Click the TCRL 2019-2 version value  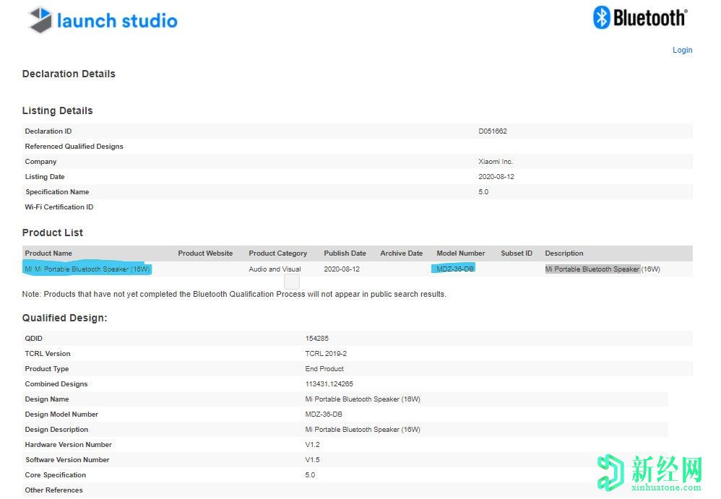click(x=326, y=354)
